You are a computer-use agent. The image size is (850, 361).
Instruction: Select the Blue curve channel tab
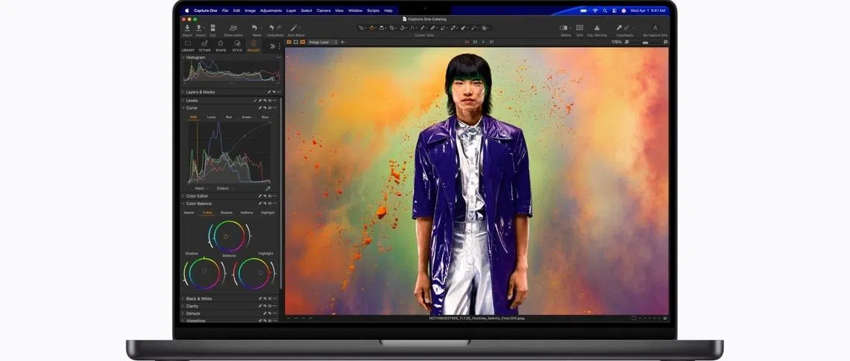pos(265,117)
